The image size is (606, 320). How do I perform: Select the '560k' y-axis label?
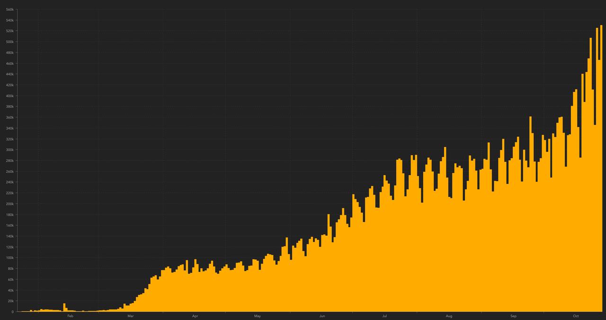[x=9, y=9]
